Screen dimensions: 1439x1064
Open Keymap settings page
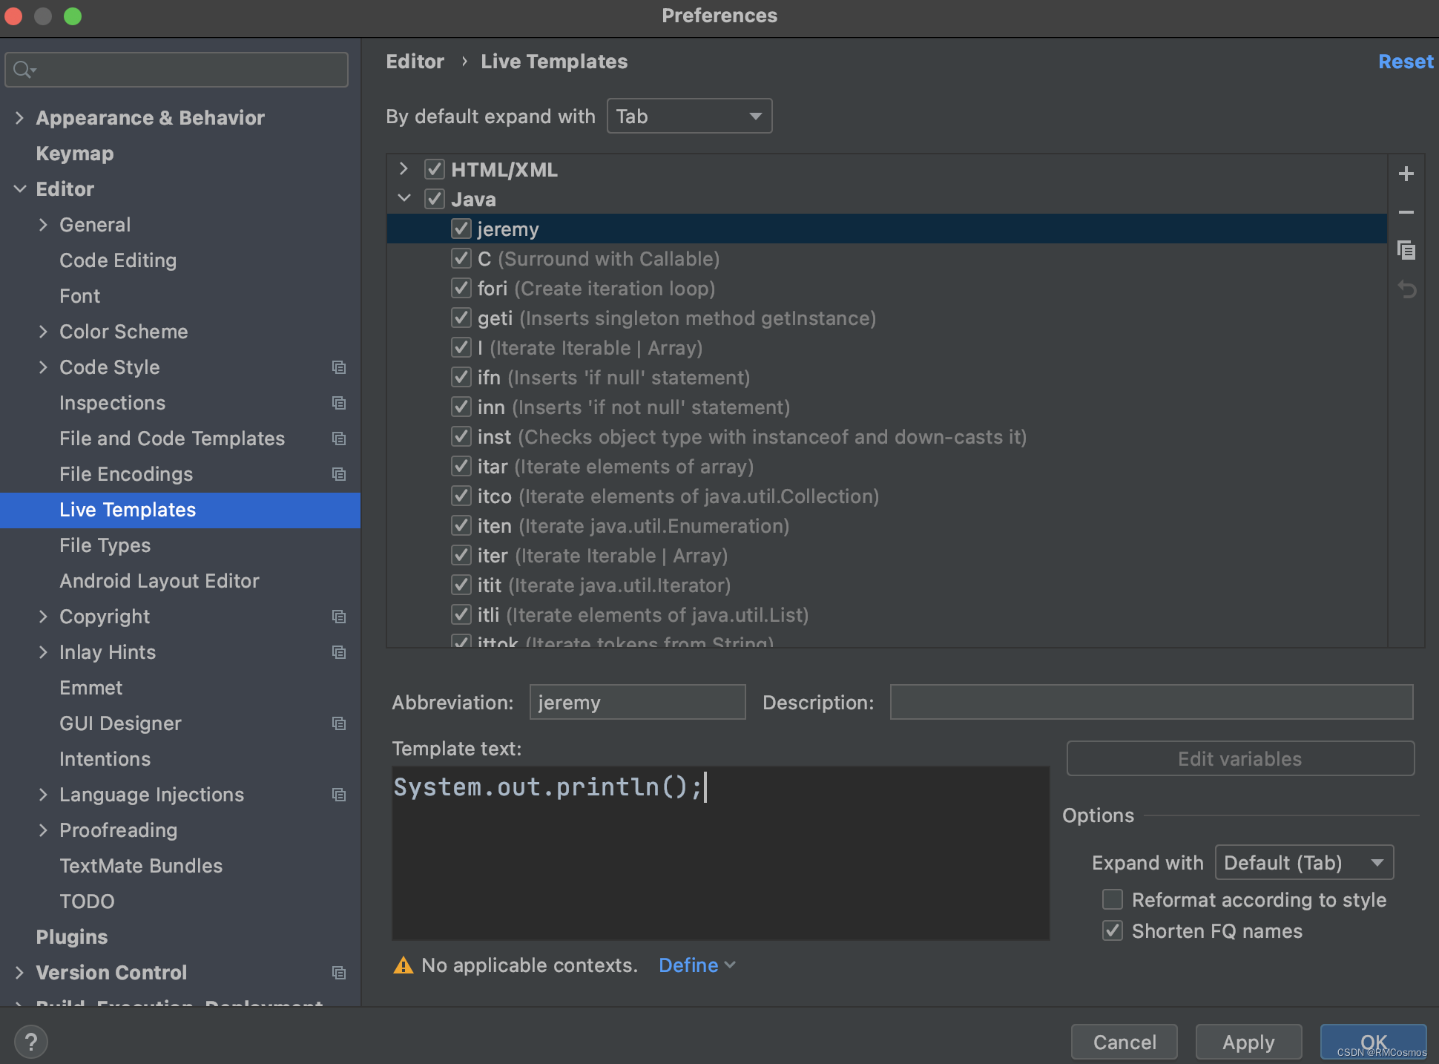[75, 154]
